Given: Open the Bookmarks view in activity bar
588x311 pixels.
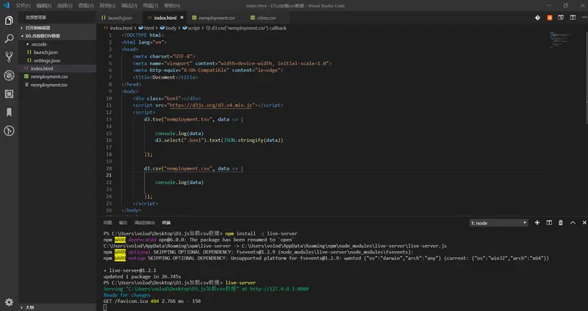Looking at the screenshot, I should (x=9, y=112).
